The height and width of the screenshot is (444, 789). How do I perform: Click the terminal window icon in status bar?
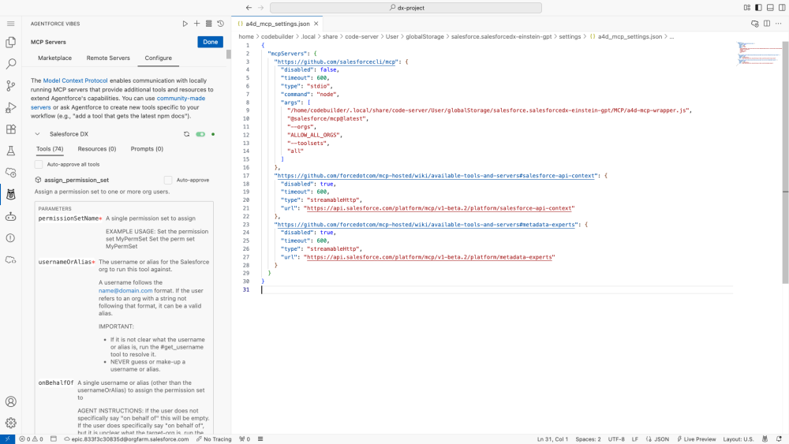pos(54,439)
